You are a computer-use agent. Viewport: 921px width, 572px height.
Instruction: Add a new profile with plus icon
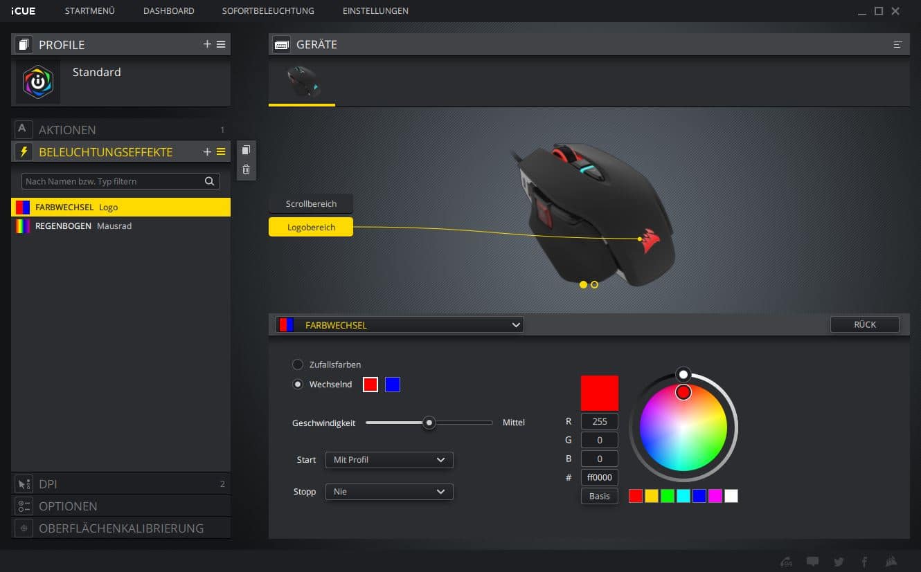coord(207,44)
